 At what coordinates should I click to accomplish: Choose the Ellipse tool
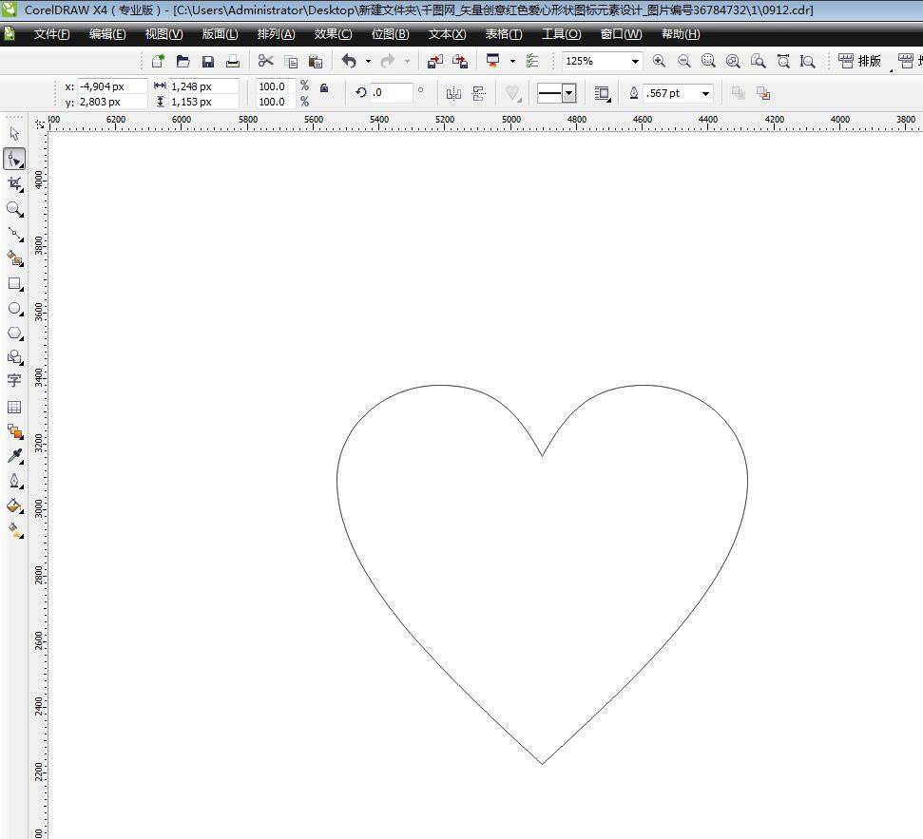tap(14, 309)
